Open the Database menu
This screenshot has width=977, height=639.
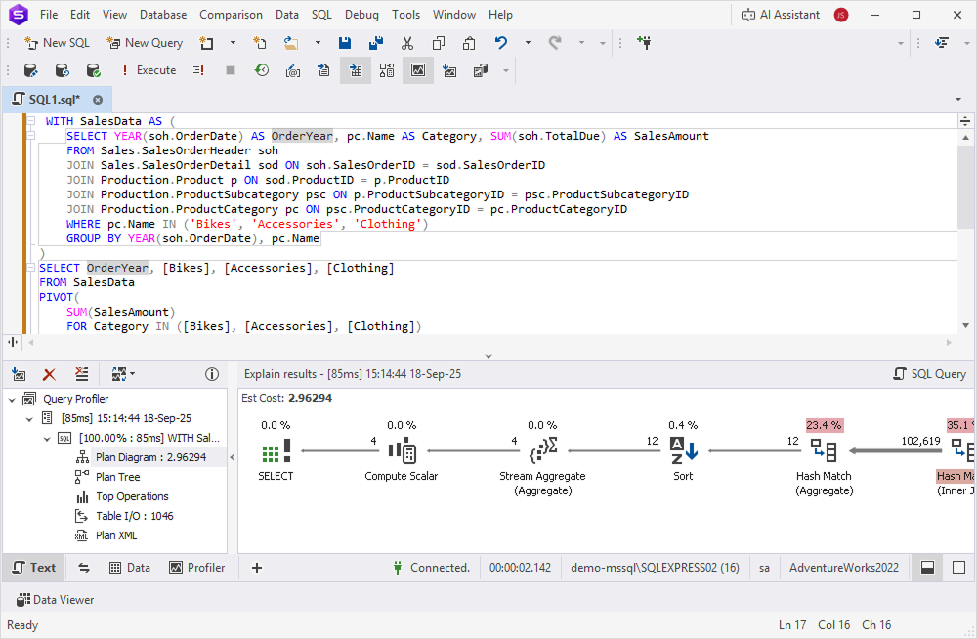click(x=162, y=15)
